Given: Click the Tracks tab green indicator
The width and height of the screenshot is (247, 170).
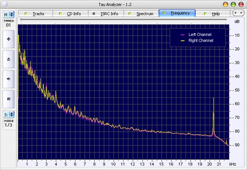Looking at the screenshot, I should click(26, 14).
